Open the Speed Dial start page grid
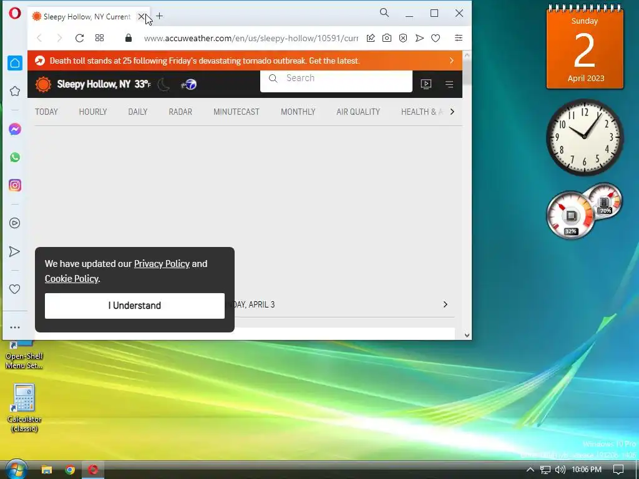 point(99,38)
